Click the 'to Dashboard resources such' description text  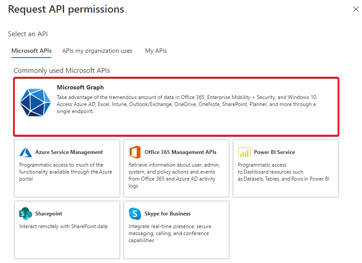point(284,172)
